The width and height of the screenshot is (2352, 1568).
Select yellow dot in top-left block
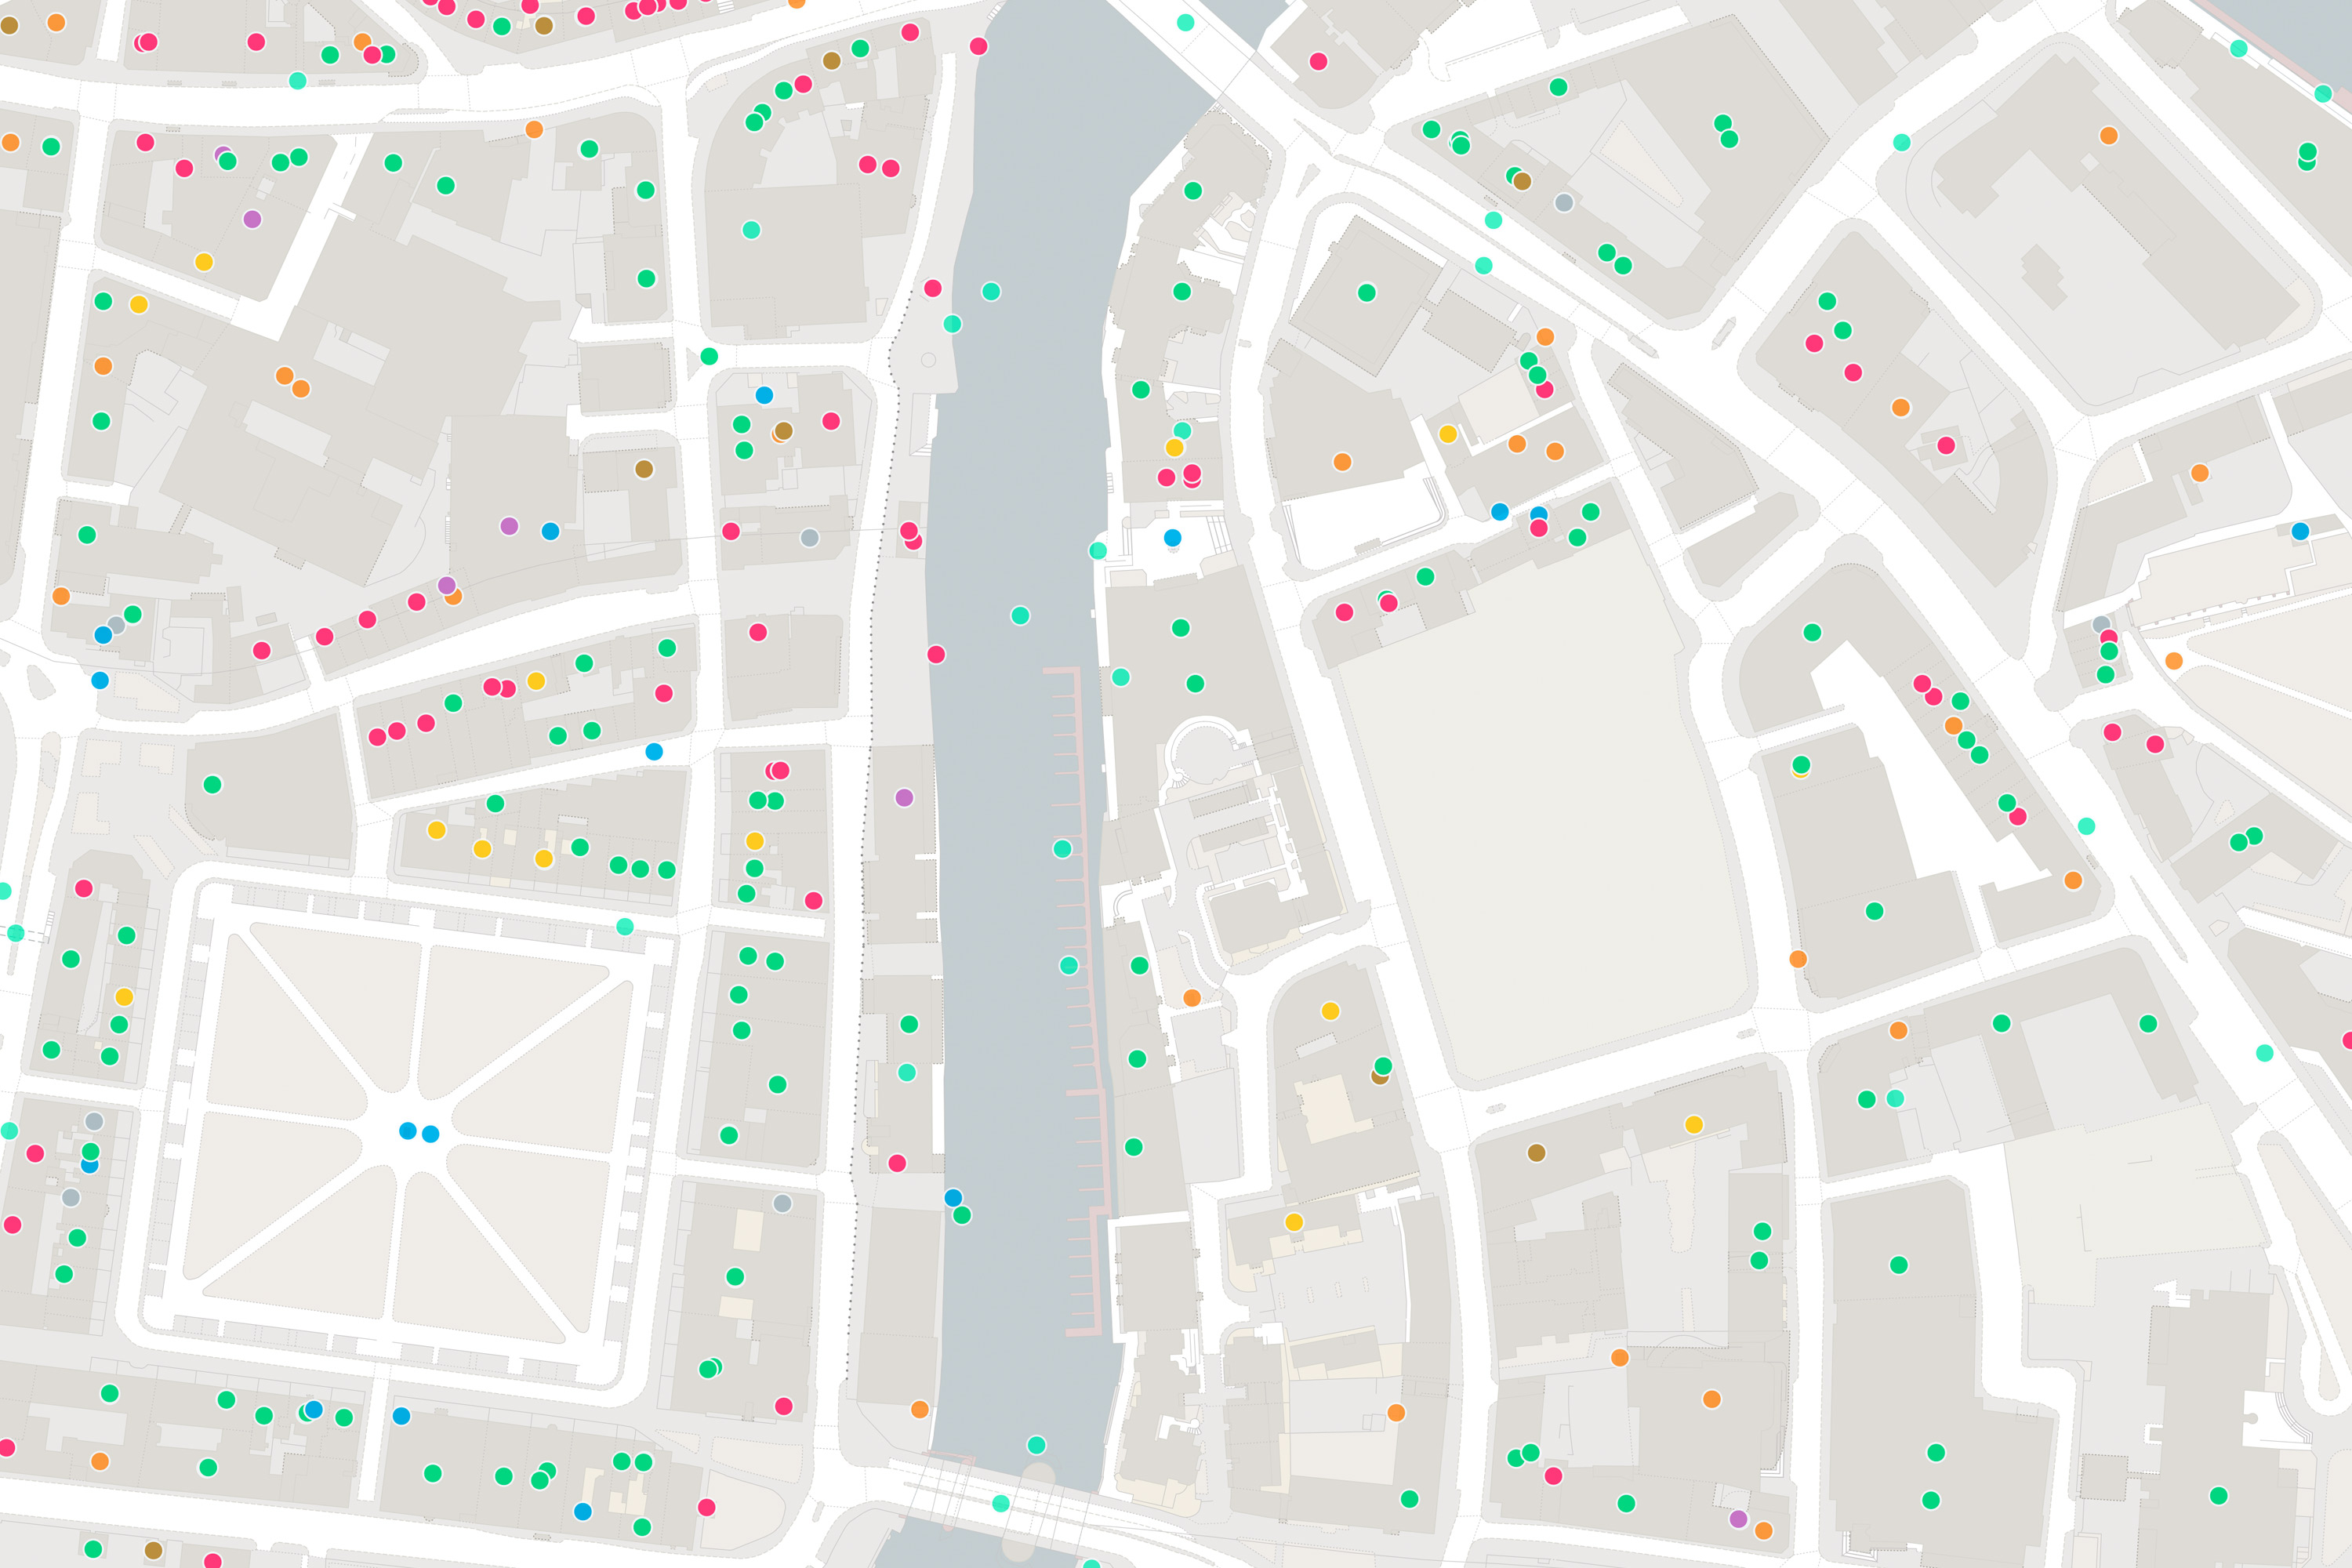tap(204, 262)
